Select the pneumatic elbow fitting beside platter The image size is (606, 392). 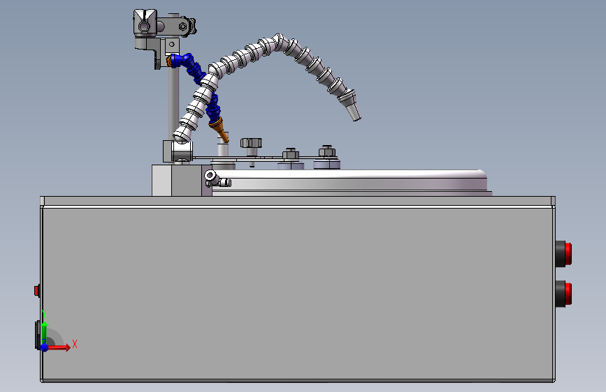(x=217, y=179)
